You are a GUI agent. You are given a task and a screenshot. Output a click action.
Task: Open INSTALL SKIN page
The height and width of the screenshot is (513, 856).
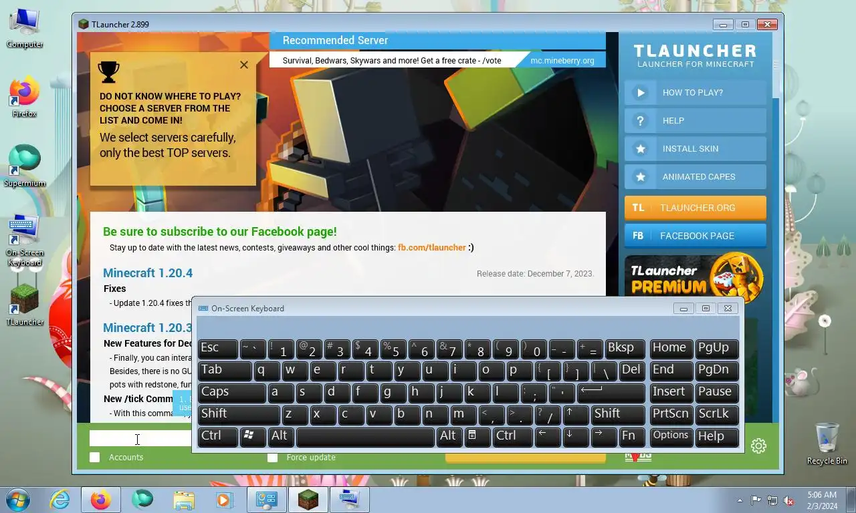(695, 149)
